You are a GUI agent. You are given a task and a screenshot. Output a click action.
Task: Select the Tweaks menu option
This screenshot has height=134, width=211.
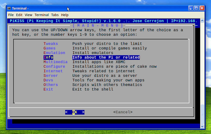(x=51, y=44)
